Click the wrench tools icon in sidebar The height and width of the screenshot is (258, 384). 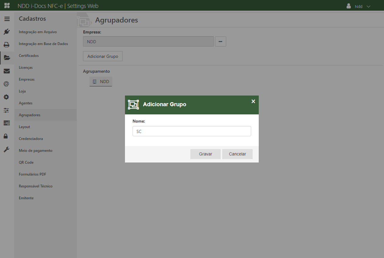(x=7, y=149)
